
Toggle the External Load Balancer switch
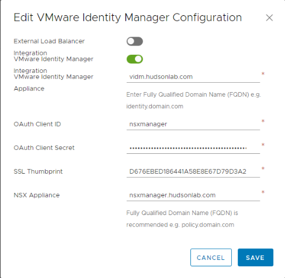click(135, 41)
